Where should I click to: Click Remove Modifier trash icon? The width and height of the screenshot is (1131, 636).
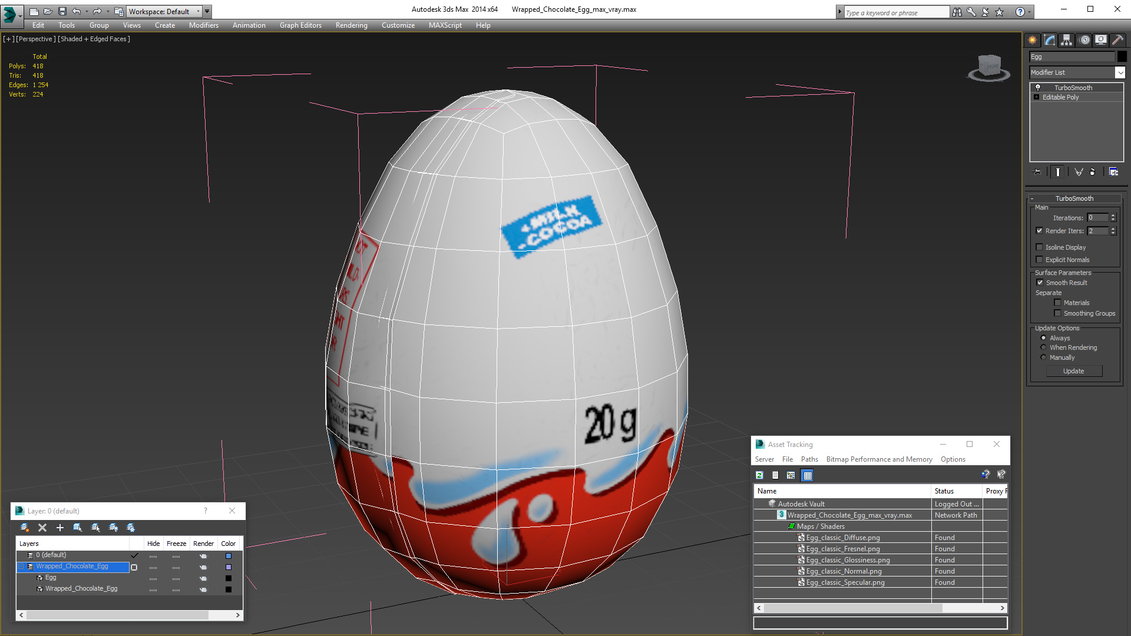pos(1093,172)
